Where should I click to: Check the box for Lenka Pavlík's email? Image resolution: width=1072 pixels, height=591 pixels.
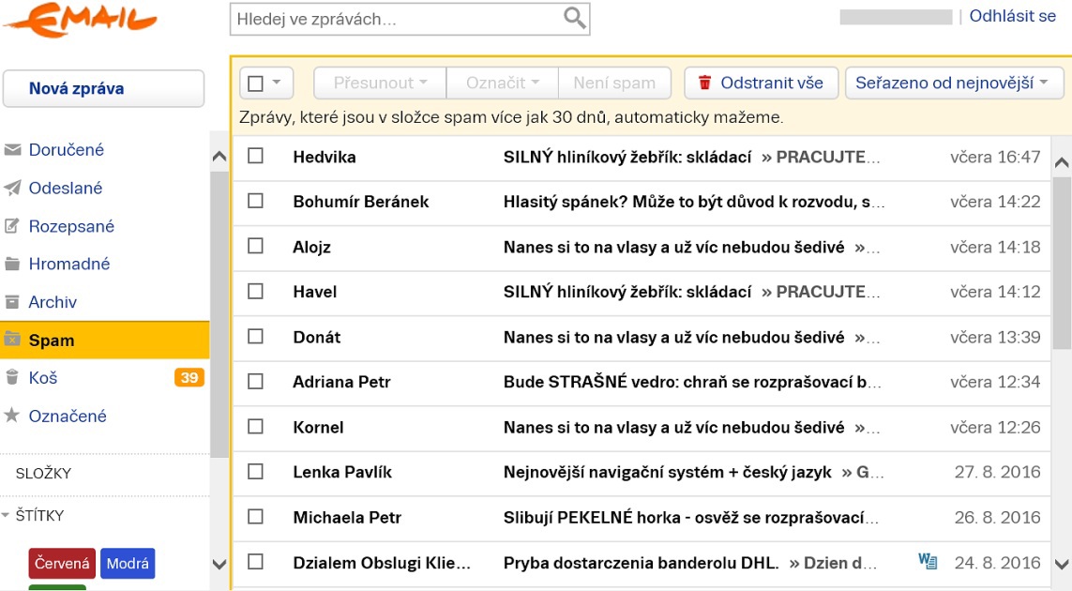click(x=255, y=472)
